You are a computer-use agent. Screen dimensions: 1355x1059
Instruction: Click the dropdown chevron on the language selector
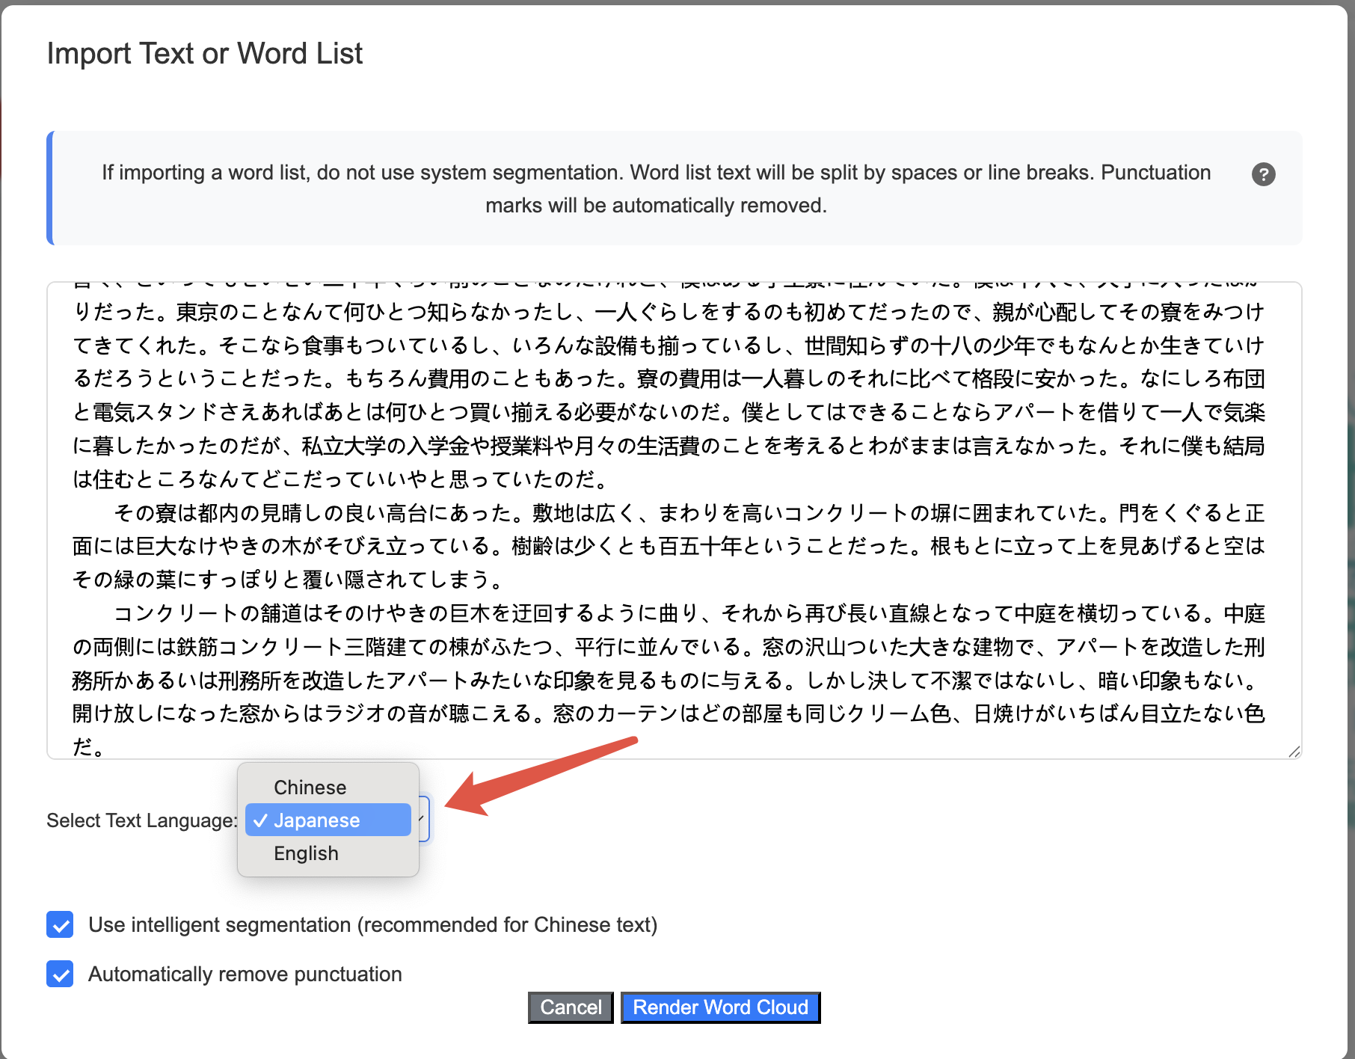tap(423, 819)
